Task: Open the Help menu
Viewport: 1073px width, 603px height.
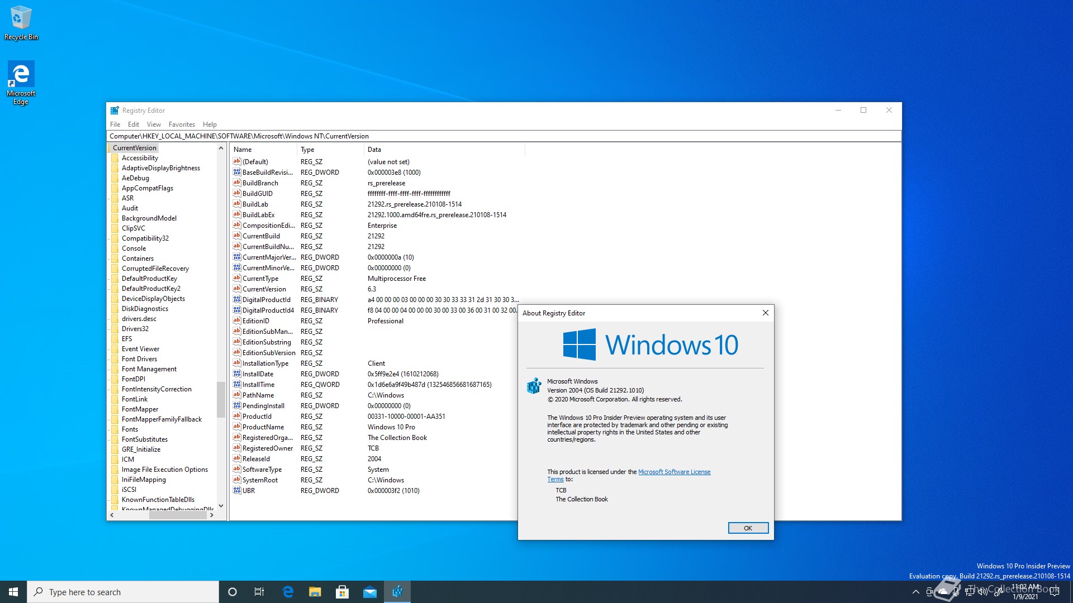Action: [x=210, y=125]
